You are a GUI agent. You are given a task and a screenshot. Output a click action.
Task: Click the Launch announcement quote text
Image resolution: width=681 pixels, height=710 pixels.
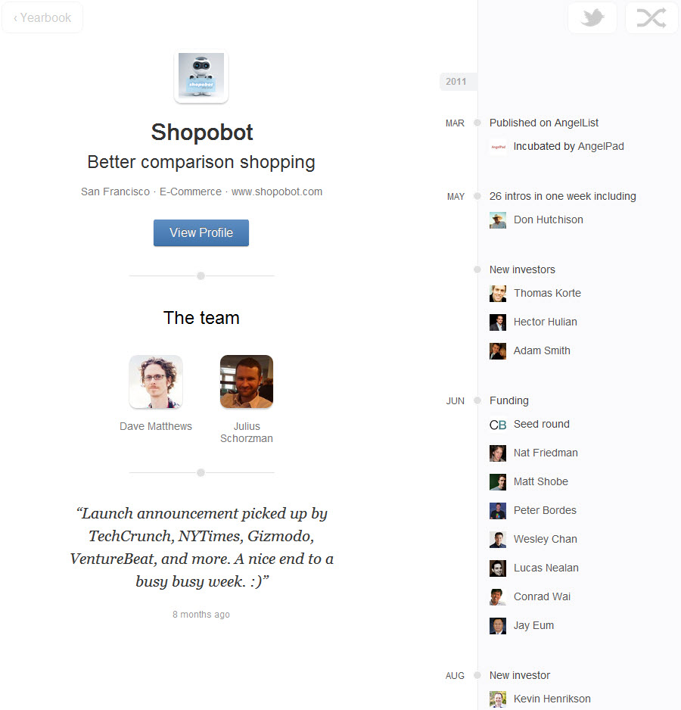(201, 547)
